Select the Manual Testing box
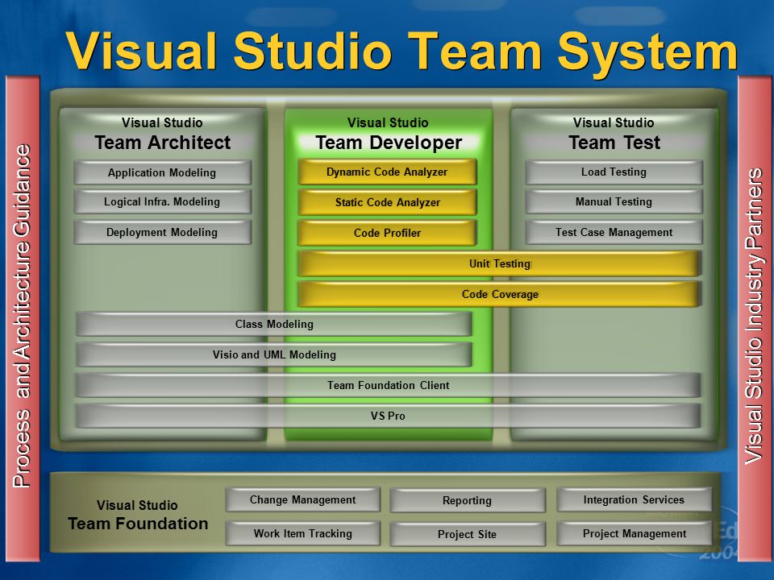Screen dimensions: 774x580 click(614, 201)
